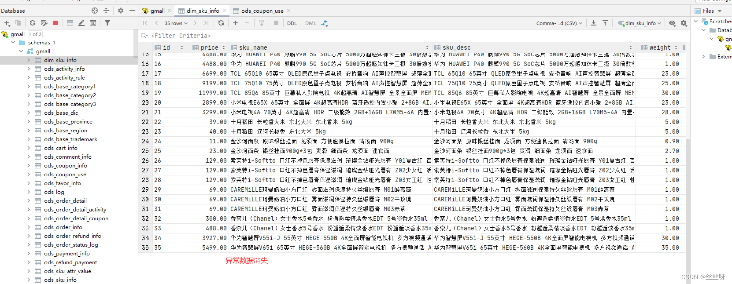Screen dimensions: 732x284
Task: Select the ods_order_info table in tree
Action: point(63,227)
